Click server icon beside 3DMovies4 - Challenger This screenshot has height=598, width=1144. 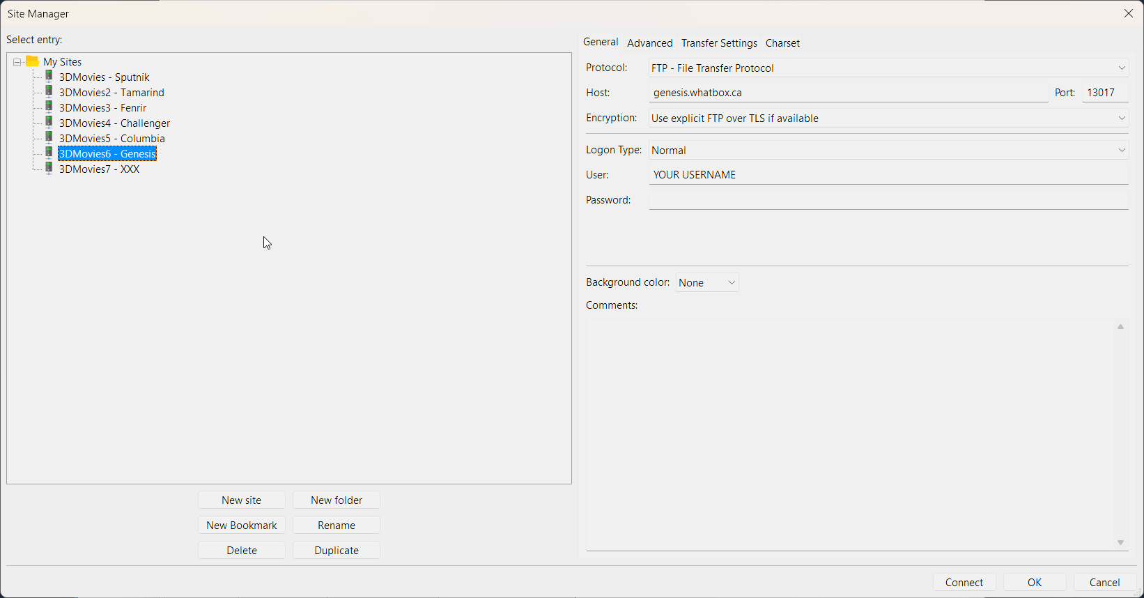(x=49, y=123)
